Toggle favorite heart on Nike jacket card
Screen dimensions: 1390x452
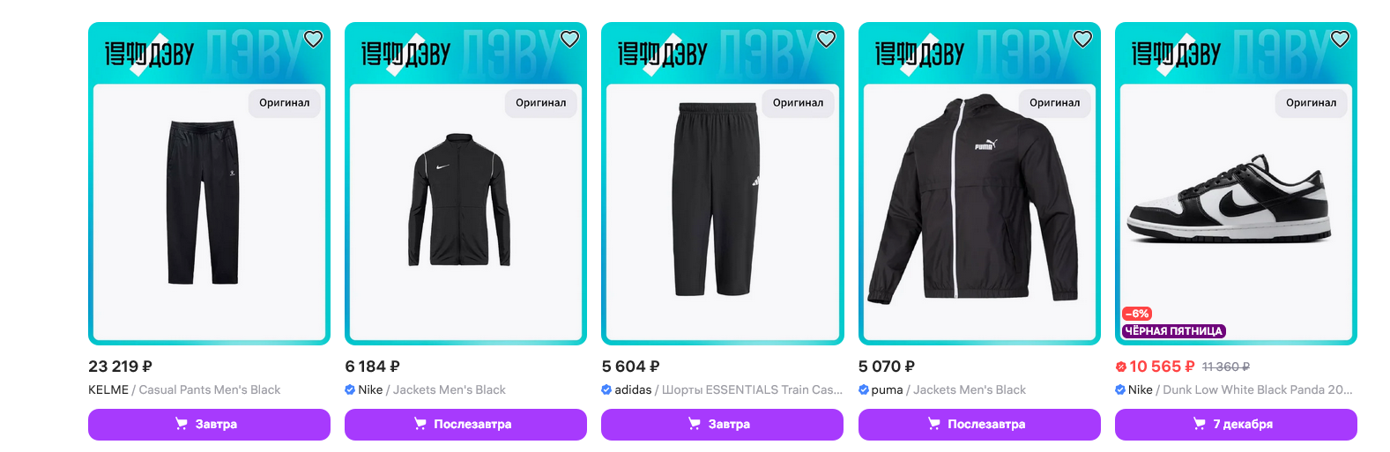click(569, 39)
